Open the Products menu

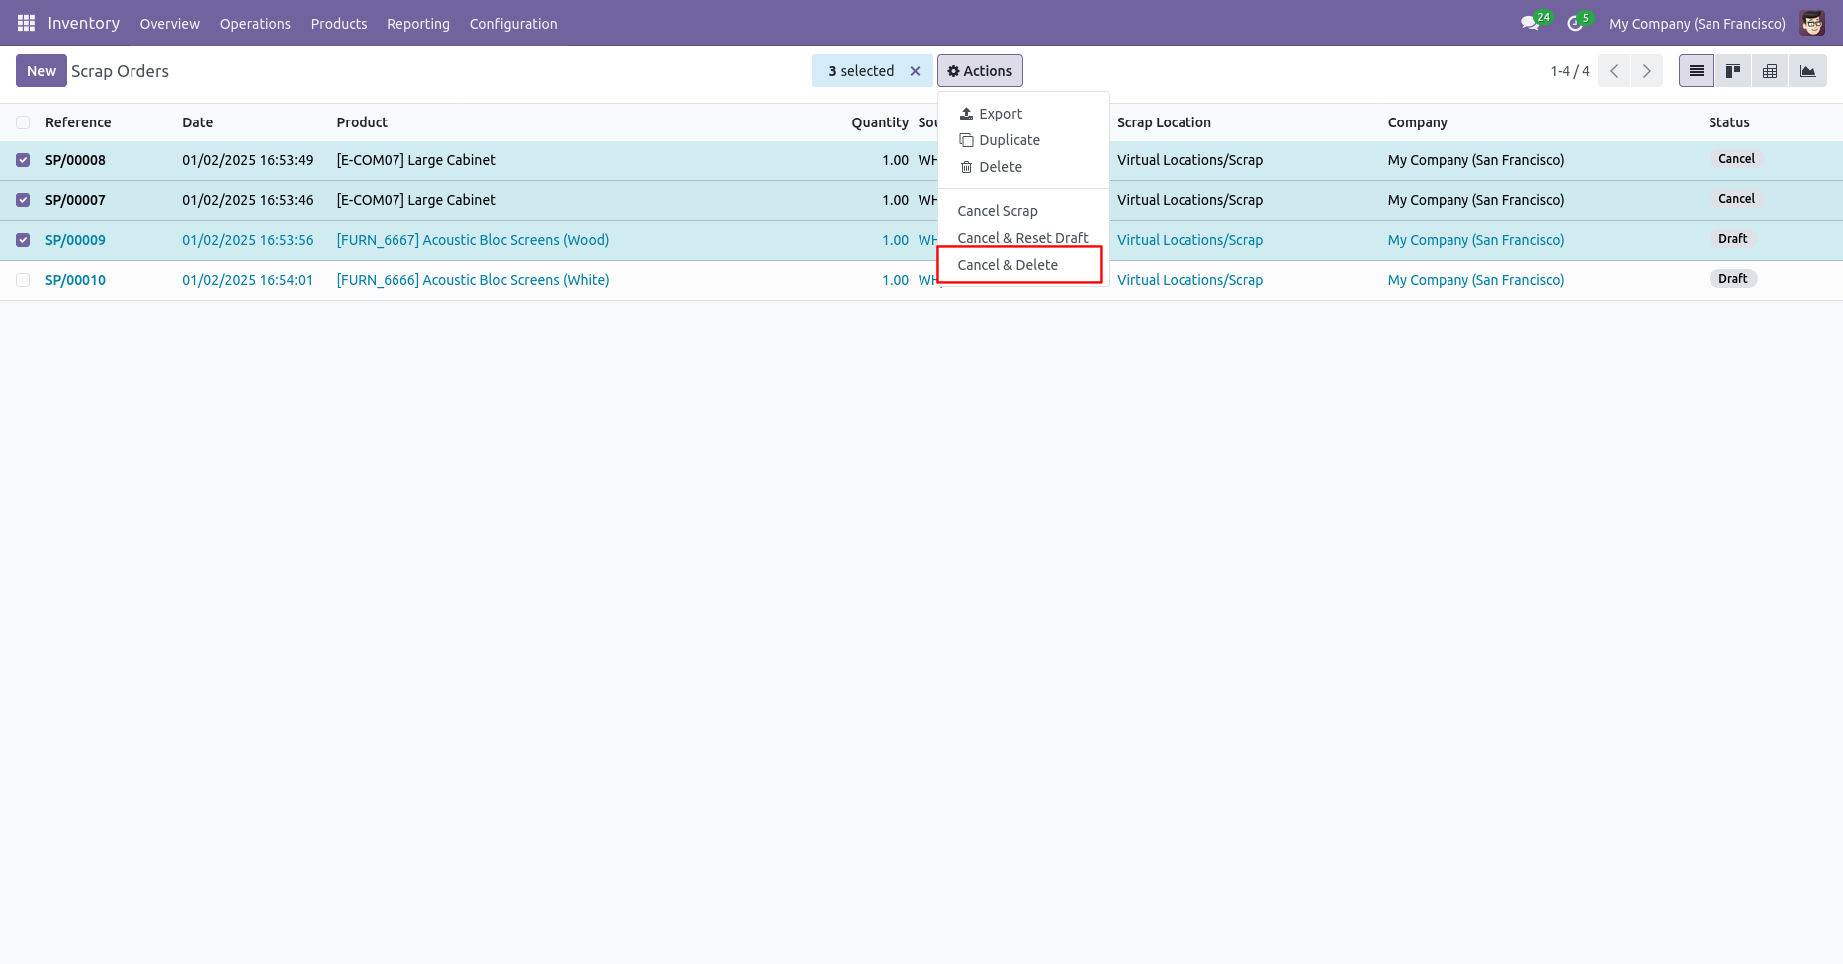pyautogui.click(x=339, y=24)
